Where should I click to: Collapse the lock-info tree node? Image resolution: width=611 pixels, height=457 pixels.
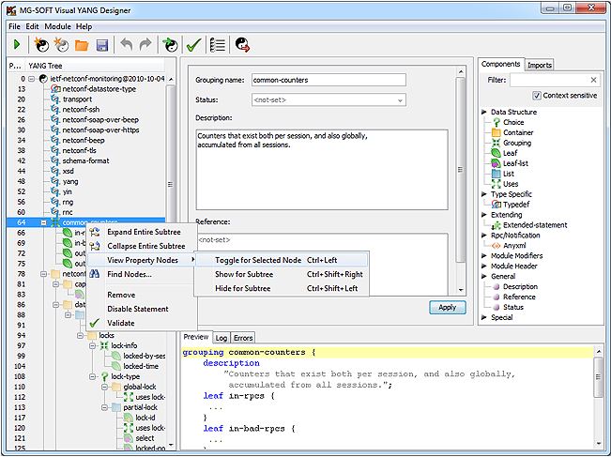click(x=92, y=346)
